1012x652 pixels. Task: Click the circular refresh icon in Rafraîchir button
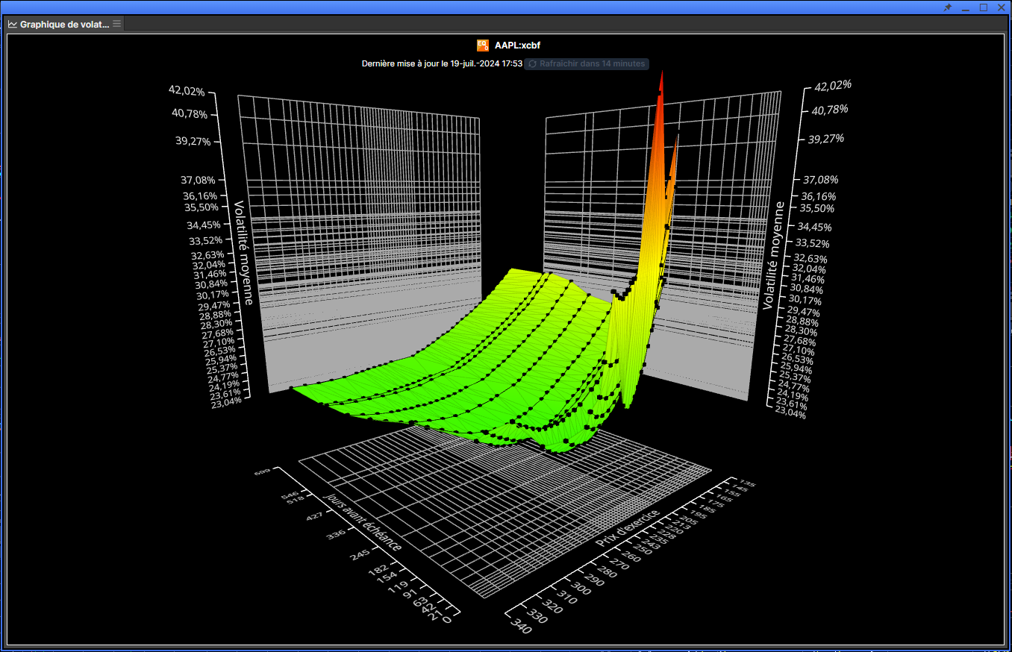pyautogui.click(x=533, y=64)
